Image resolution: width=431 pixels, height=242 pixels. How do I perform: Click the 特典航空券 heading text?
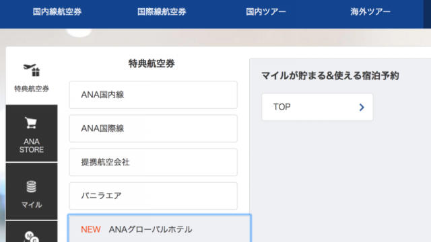[x=152, y=63]
